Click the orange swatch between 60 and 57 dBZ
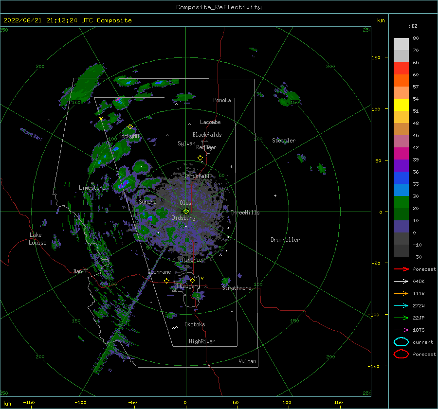 [401, 81]
